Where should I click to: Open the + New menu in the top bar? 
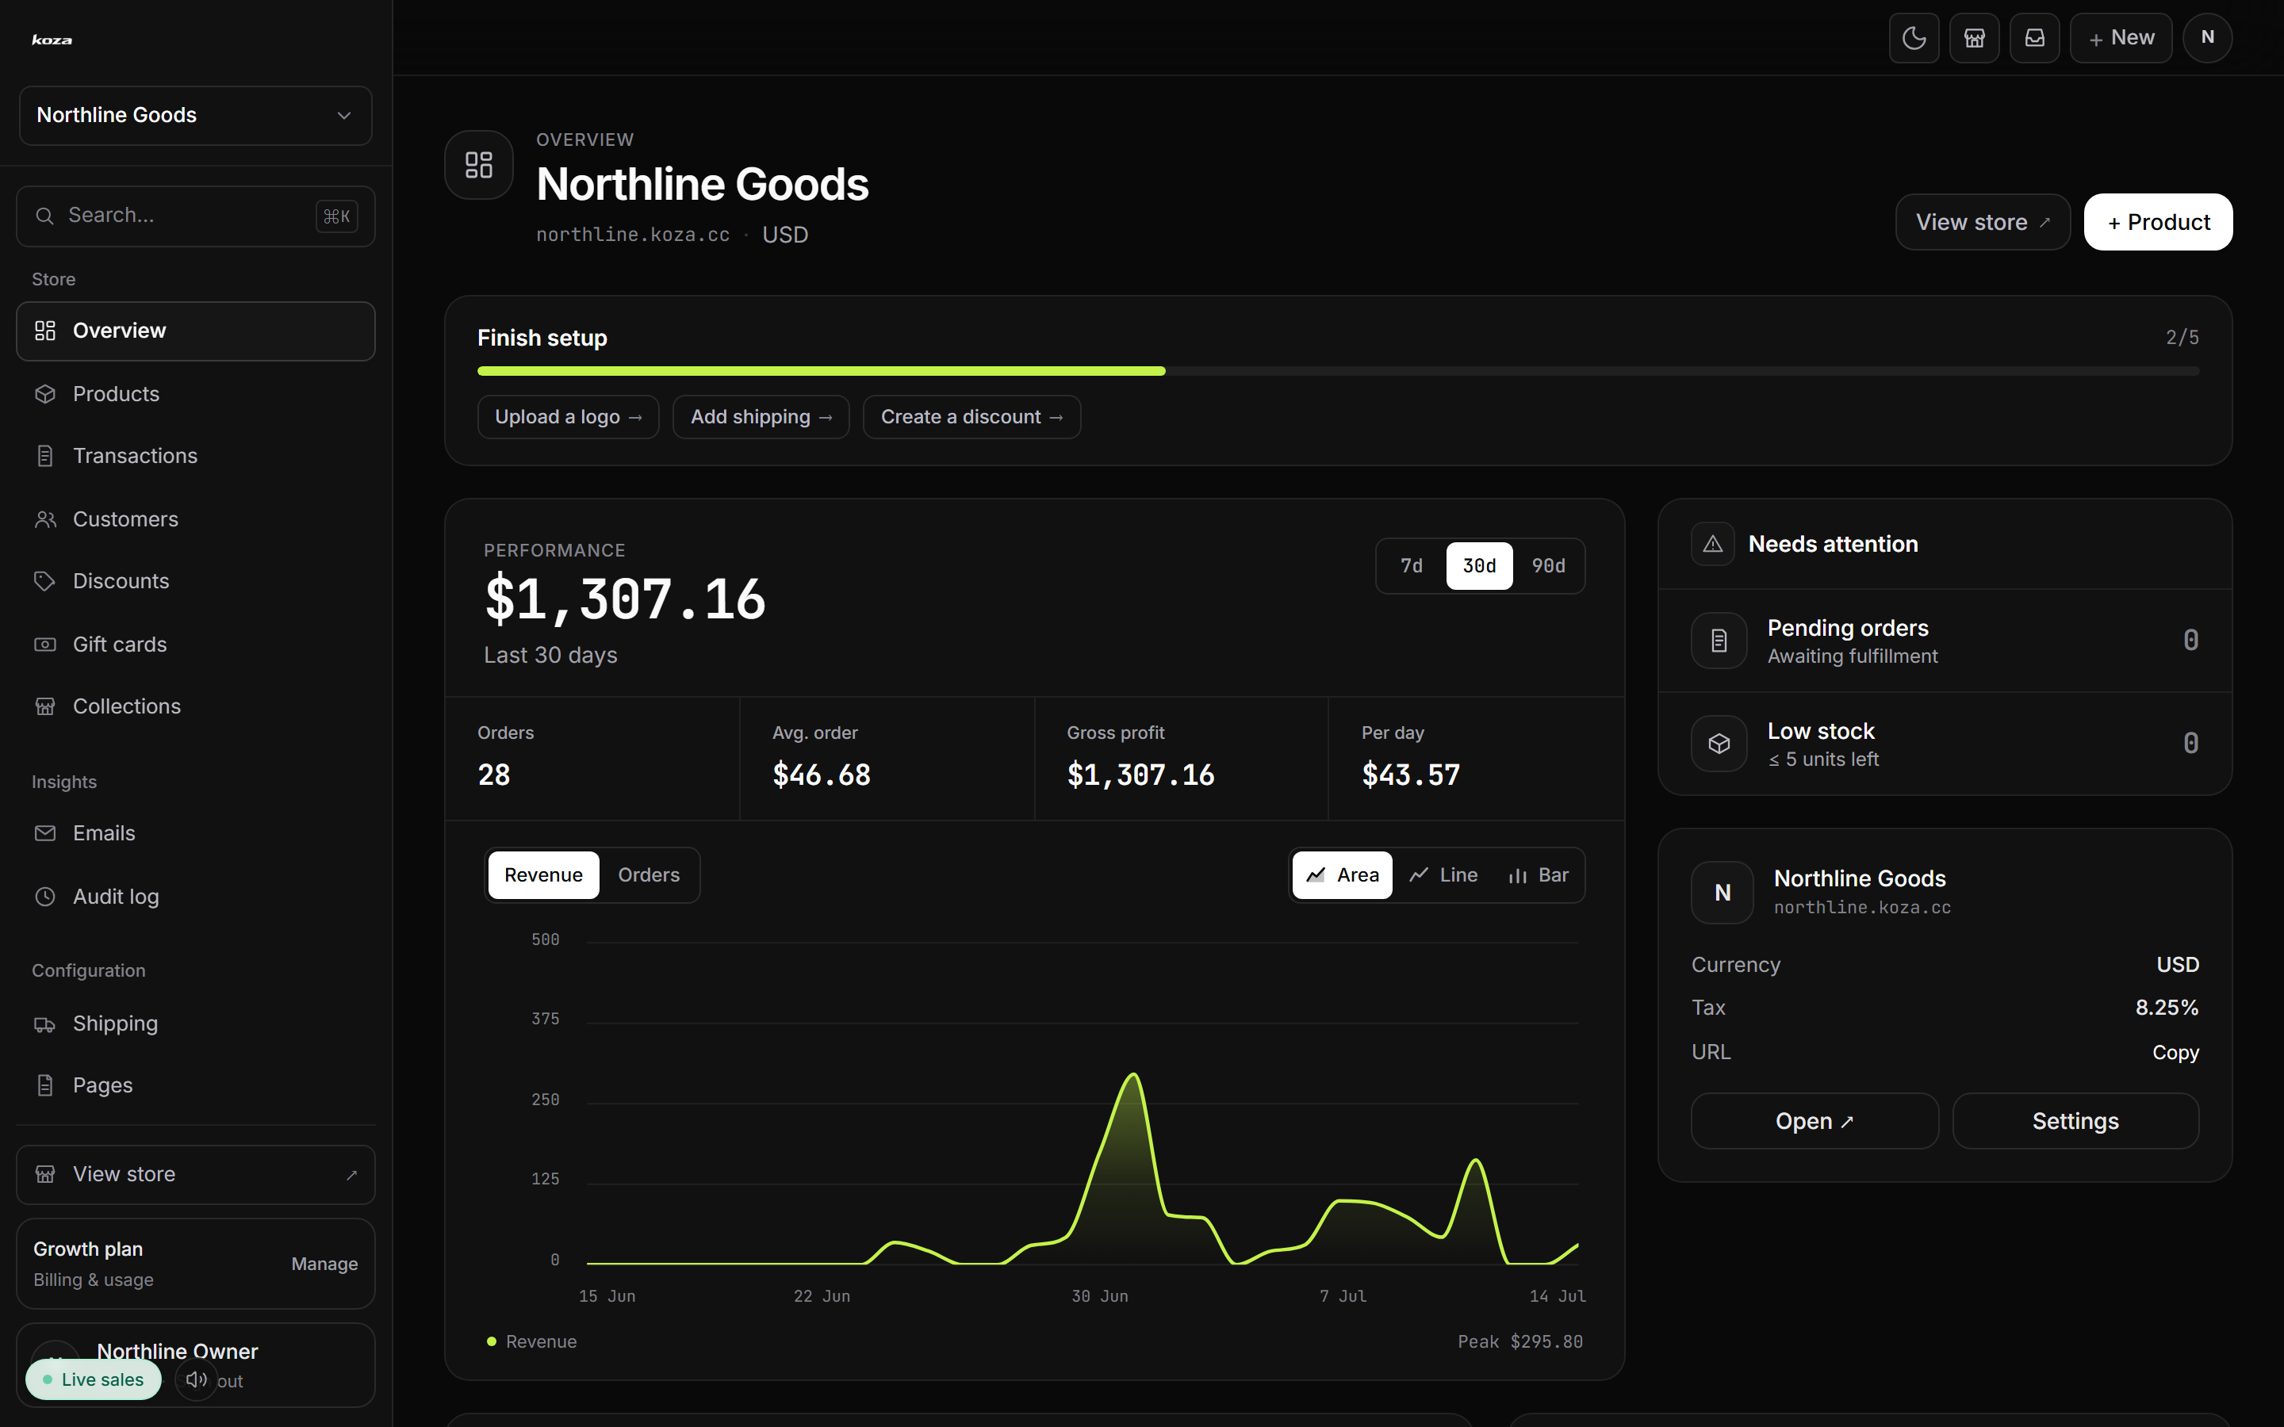tap(2121, 38)
